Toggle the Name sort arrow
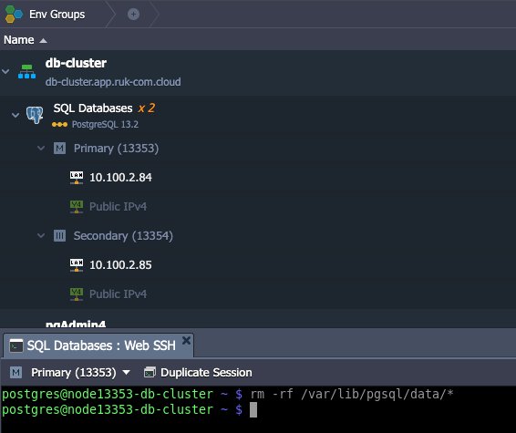Screen dimensions: 516x433 point(43,40)
